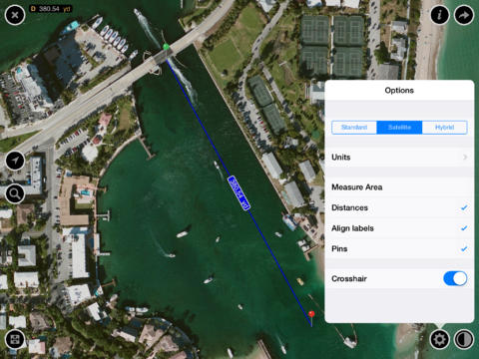
Task: Toggle the Crosshair switch off
Action: click(x=455, y=278)
